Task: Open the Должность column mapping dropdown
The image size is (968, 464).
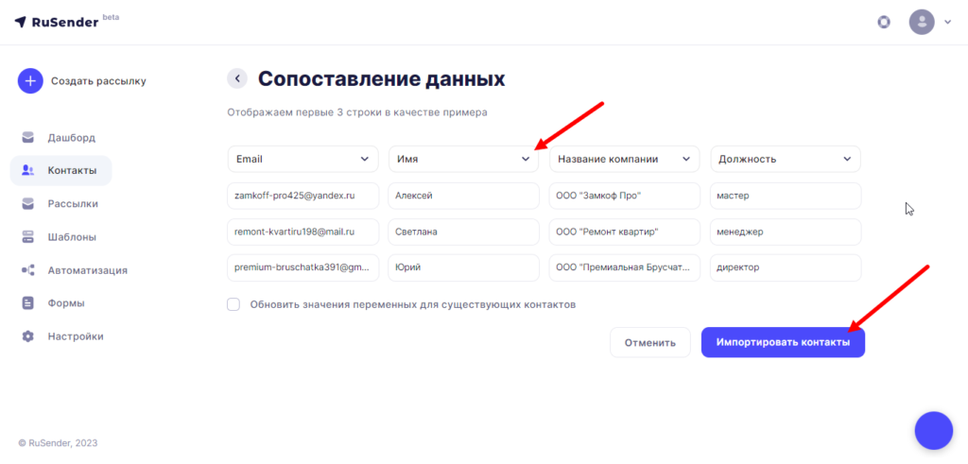Action: [x=786, y=159]
